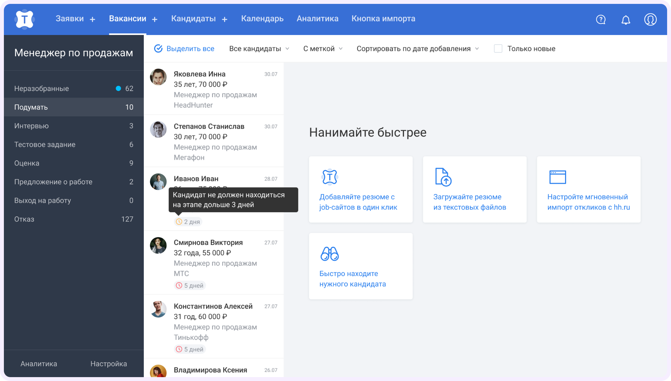Select the Подумать stage
The image size is (671, 381).
74,107
